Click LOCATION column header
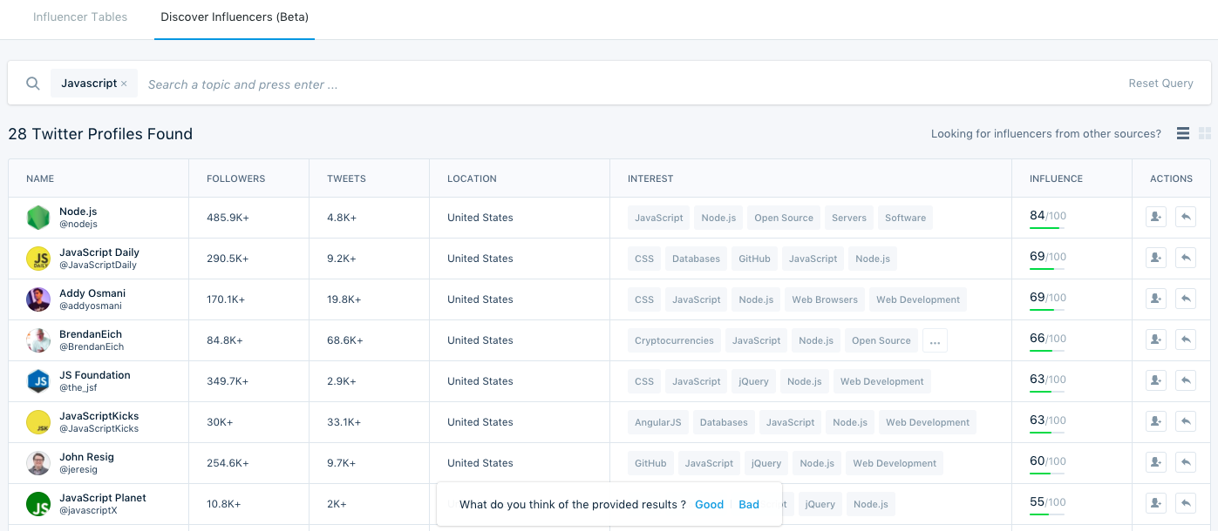This screenshot has height=531, width=1218. click(472, 178)
